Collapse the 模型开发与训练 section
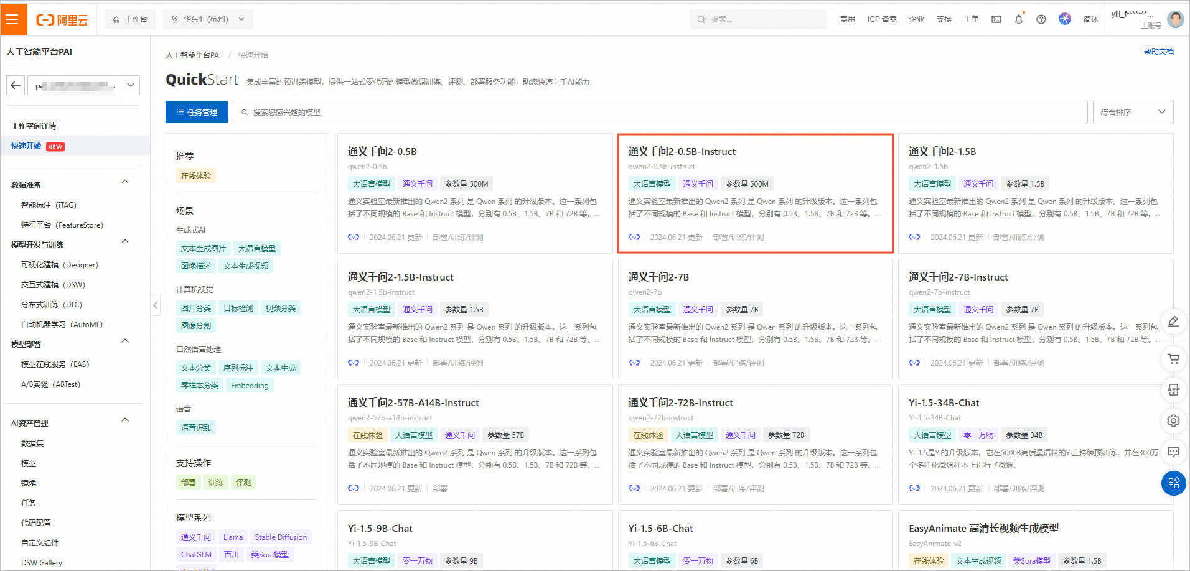Viewport: 1190px width, 571px height. point(125,241)
